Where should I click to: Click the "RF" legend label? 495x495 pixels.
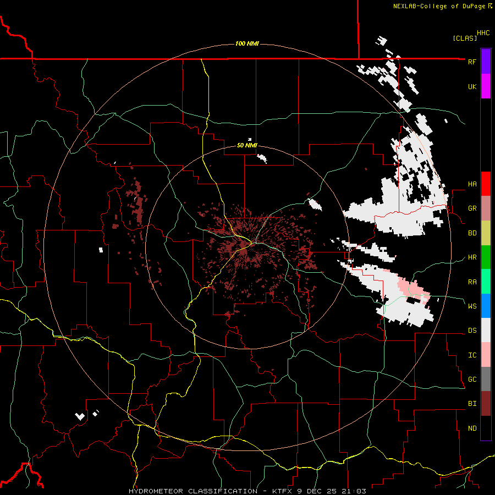472,62
